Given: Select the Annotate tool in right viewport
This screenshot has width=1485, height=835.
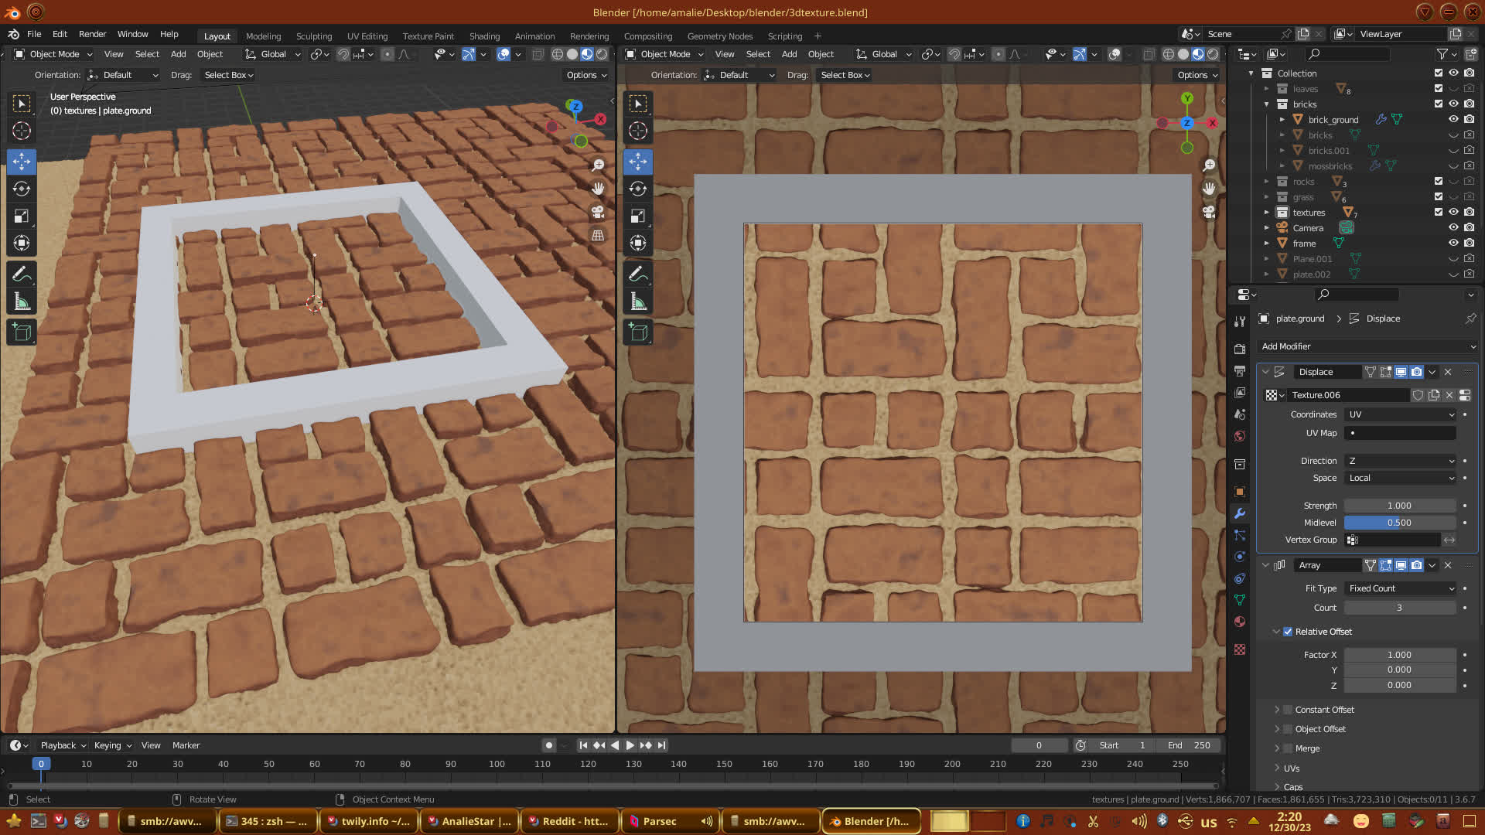Looking at the screenshot, I should pos(638,274).
